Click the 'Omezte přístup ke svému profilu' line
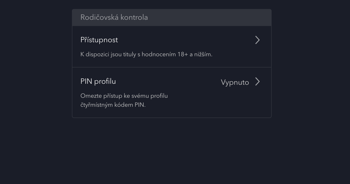Screen dimensions: 350x184 click(124, 96)
